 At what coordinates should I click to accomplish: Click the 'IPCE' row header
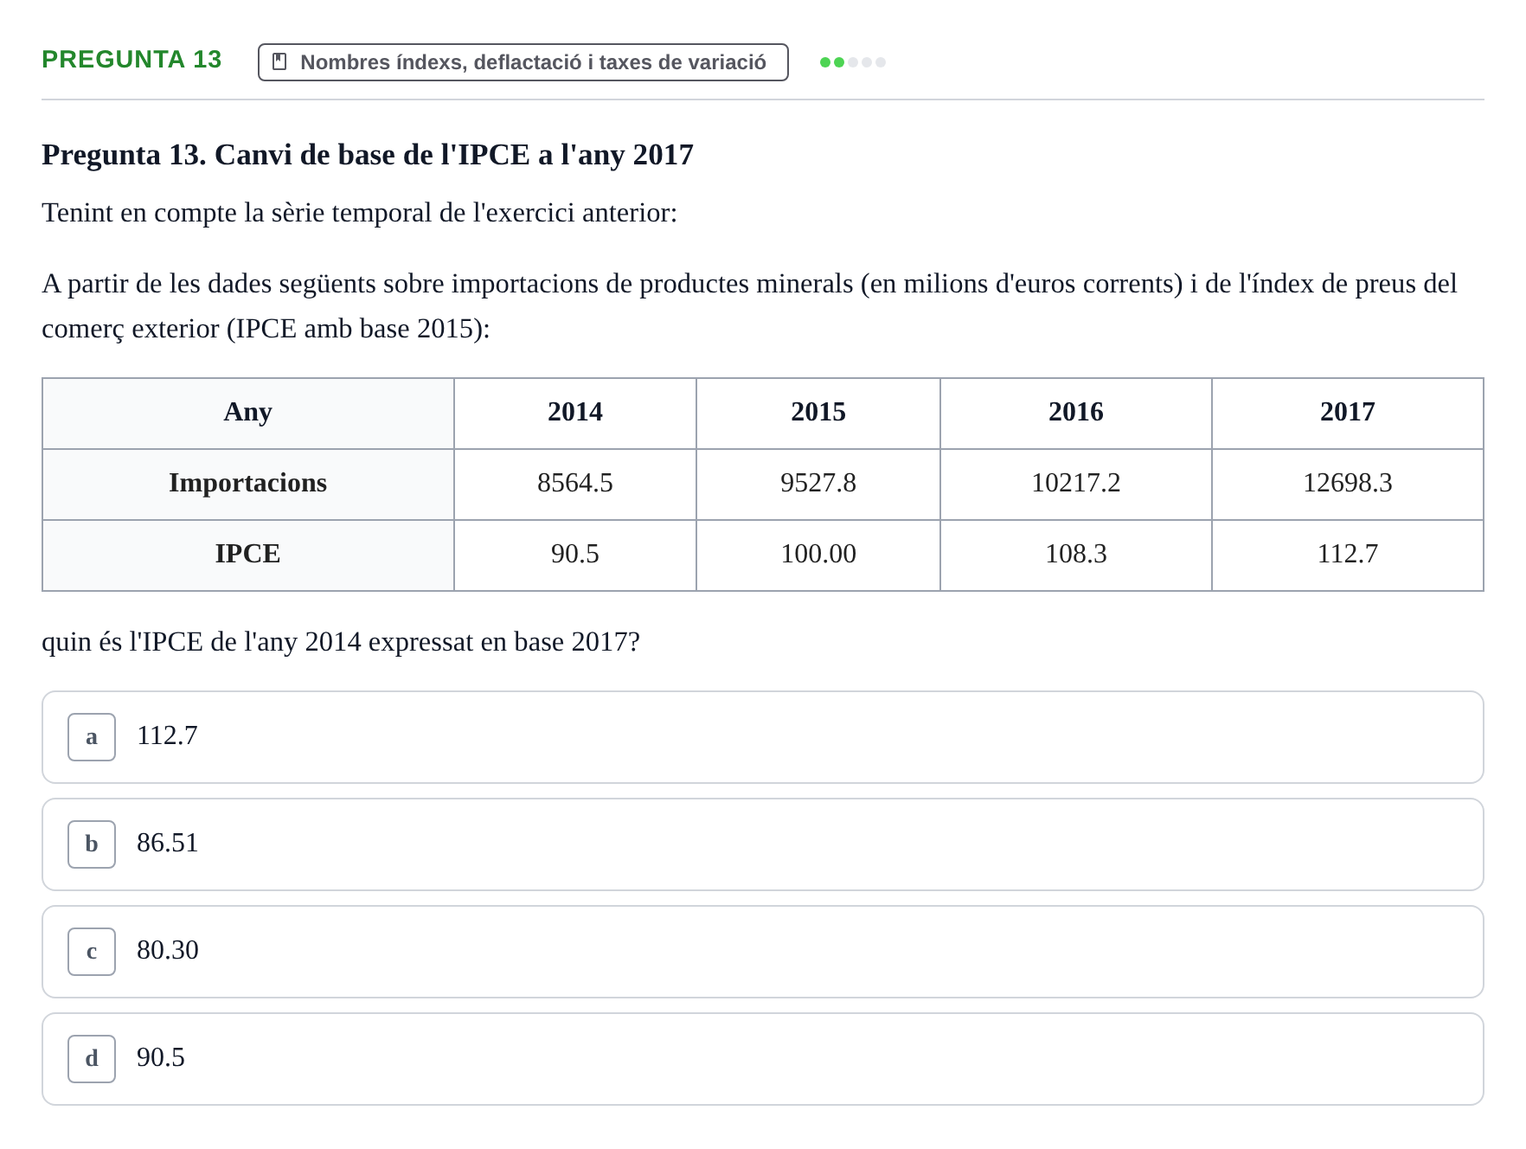coord(248,555)
